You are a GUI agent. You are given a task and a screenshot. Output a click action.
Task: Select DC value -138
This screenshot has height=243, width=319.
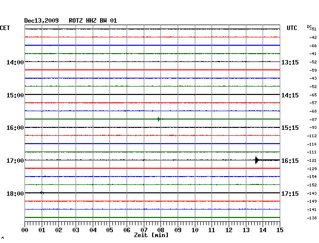(x=312, y=218)
